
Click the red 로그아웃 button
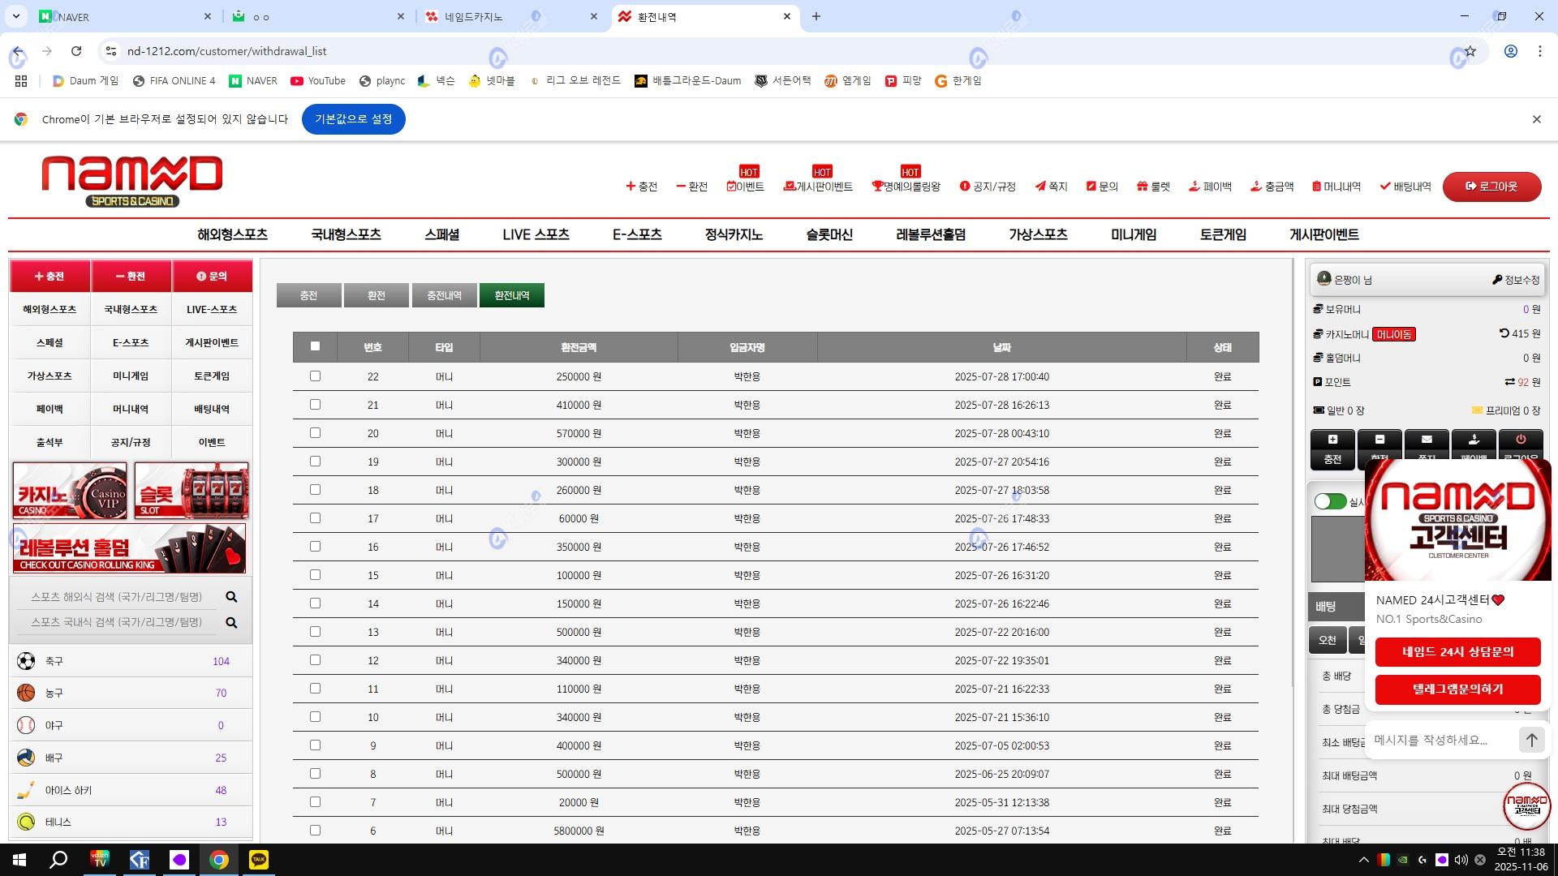(x=1491, y=187)
